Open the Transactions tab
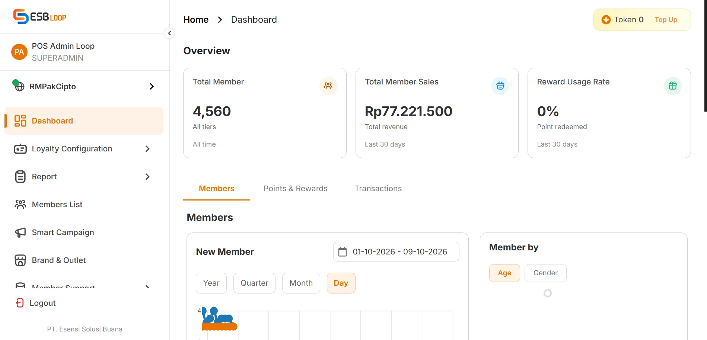Viewport: 707px width, 340px height. point(378,189)
